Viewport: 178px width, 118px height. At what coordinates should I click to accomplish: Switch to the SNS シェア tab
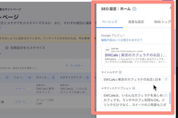[x=162, y=22]
